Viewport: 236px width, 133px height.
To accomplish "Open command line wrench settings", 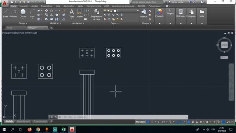I will [56, 117].
